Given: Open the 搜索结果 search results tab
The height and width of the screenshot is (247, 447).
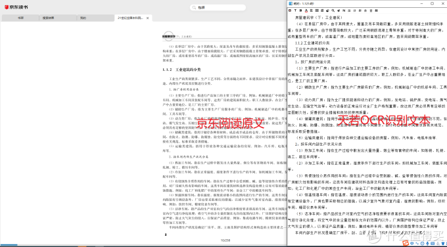Looking at the screenshot, I should (x=58, y=18).
